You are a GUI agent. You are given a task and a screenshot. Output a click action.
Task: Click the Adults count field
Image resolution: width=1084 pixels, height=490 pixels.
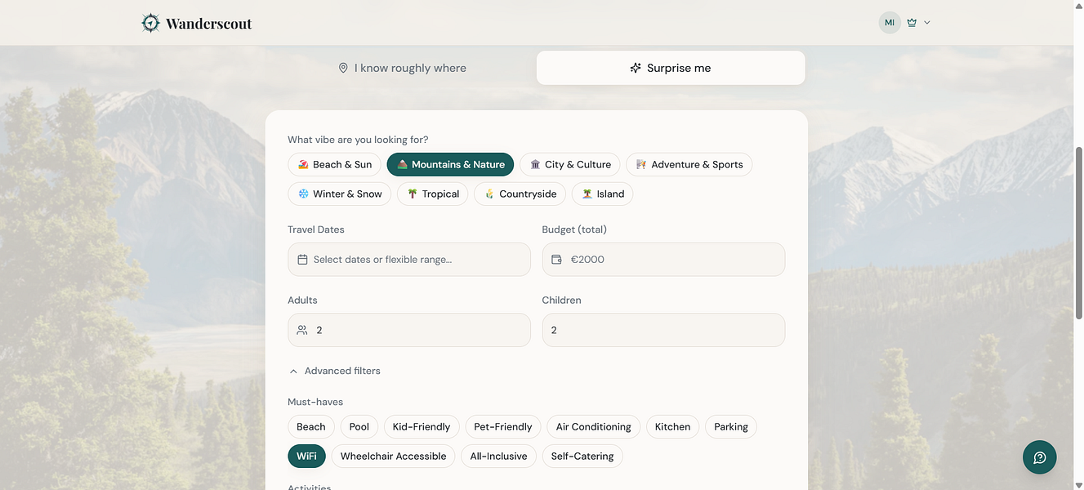409,330
